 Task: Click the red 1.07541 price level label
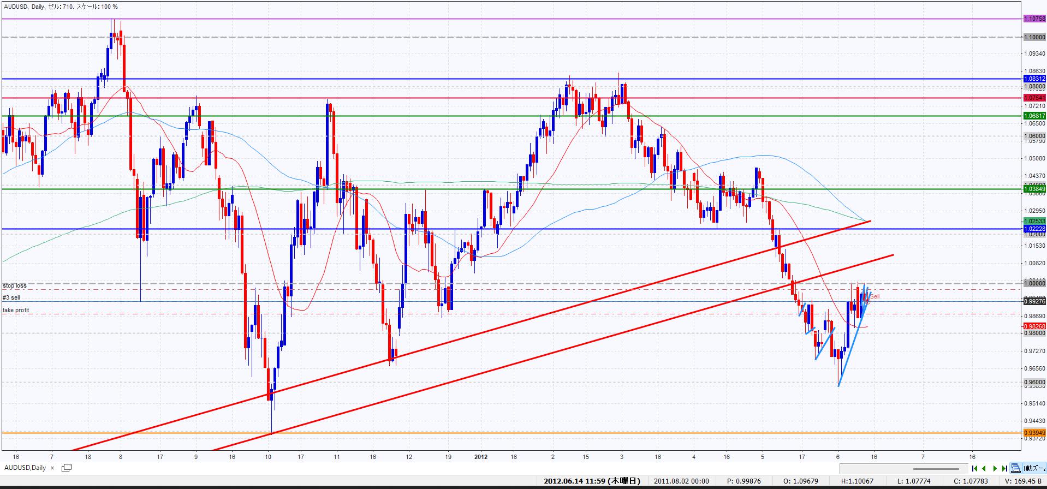[x=1034, y=98]
